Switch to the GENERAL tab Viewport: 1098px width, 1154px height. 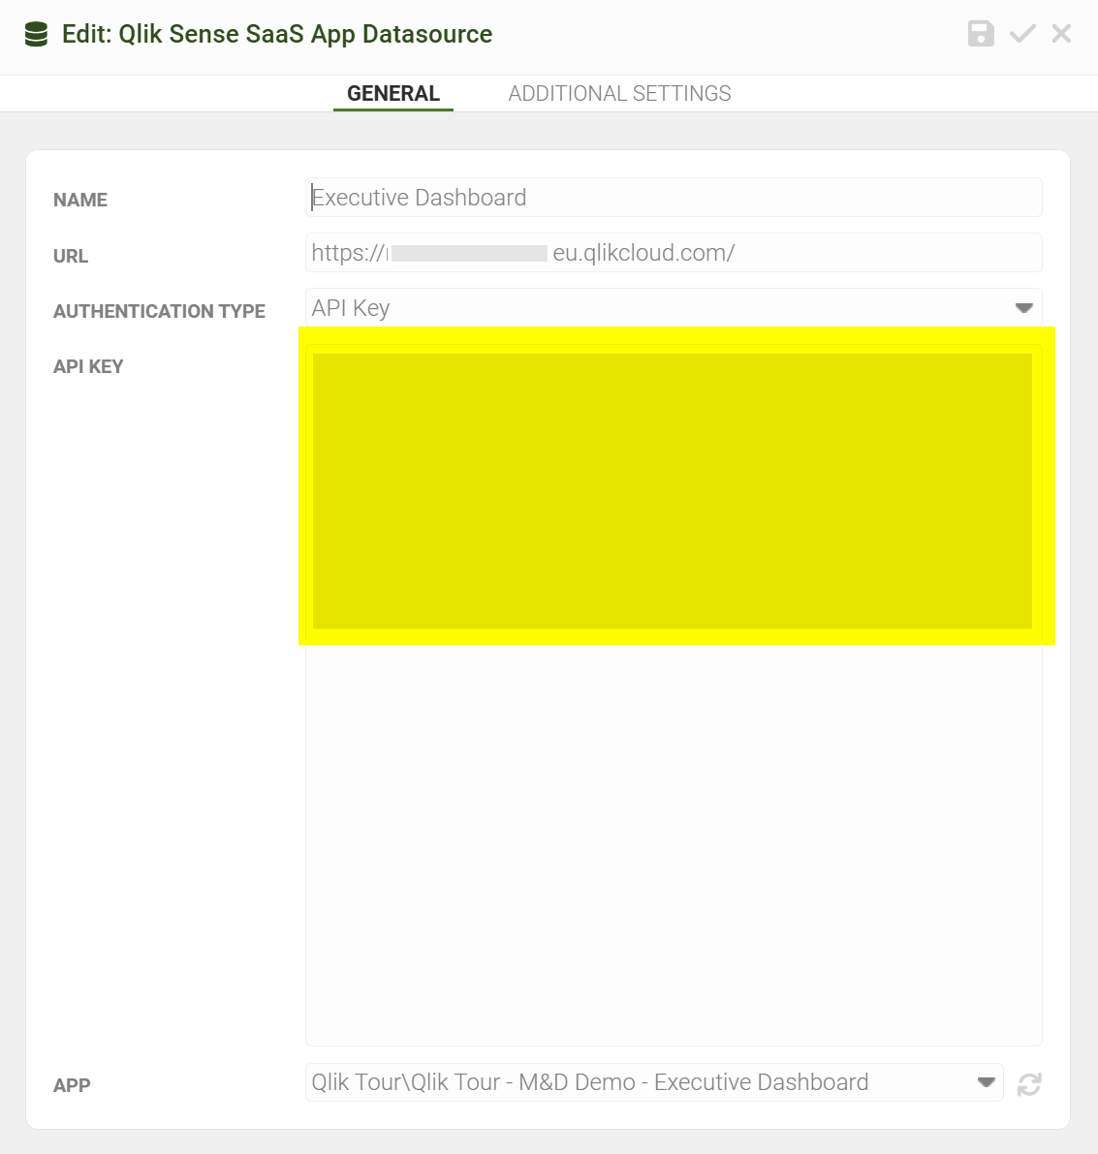[x=392, y=94]
